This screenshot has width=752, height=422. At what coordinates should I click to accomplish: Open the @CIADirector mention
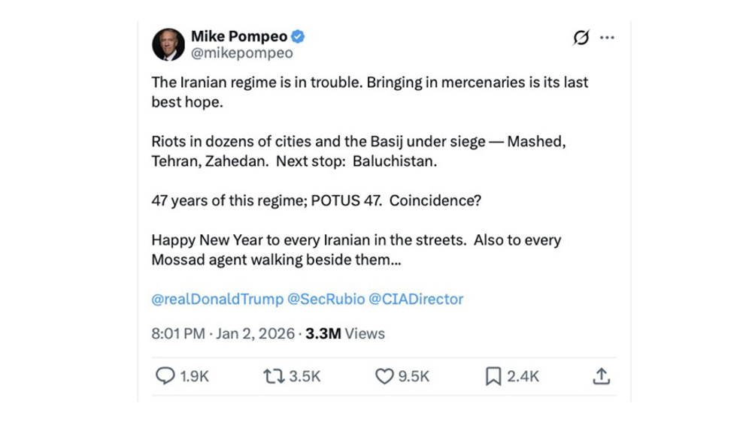pyautogui.click(x=416, y=299)
